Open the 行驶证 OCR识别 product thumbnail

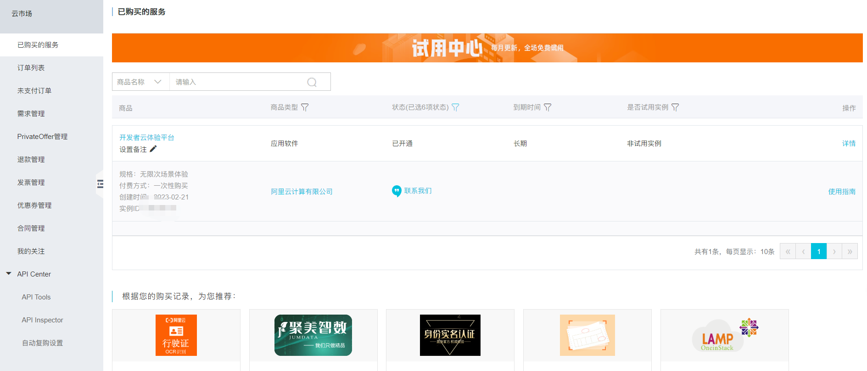(176, 335)
